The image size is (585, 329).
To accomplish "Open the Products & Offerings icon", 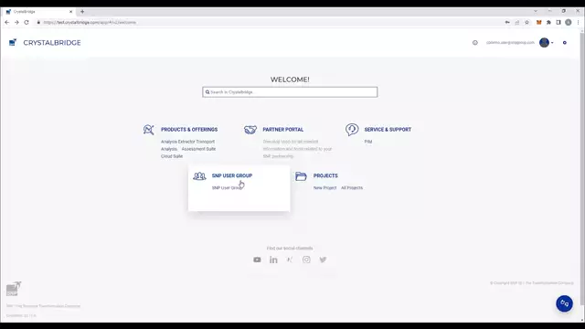I will 148,130.
